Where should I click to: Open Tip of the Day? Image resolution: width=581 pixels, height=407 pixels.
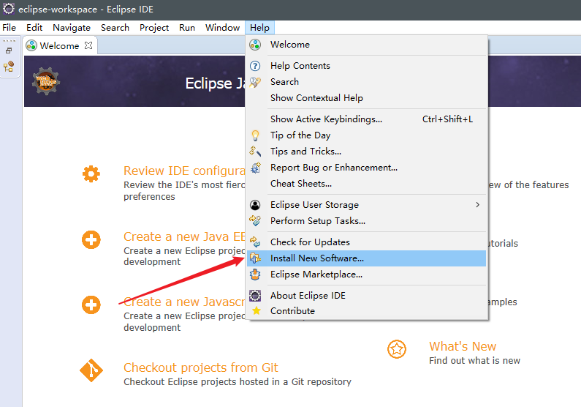point(366,135)
